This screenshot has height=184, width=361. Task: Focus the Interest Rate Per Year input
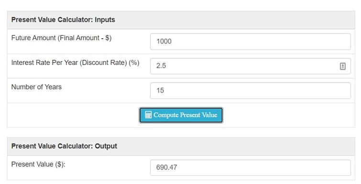point(251,66)
